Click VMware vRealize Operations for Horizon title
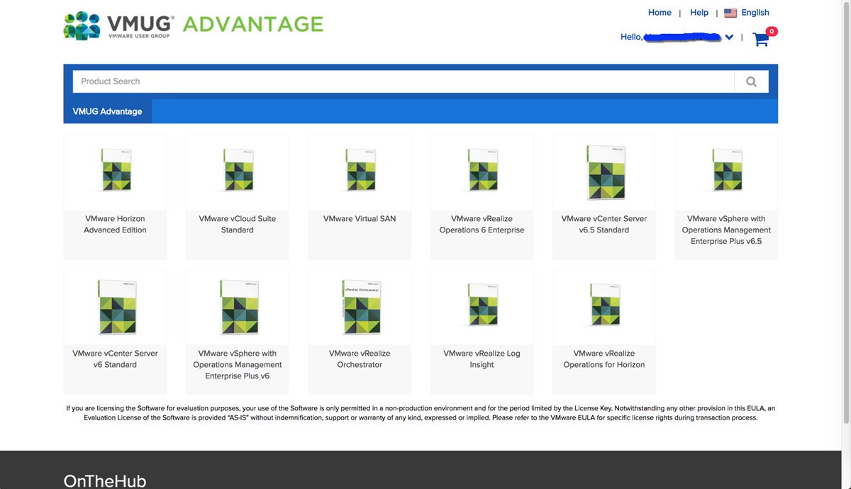 pos(604,359)
